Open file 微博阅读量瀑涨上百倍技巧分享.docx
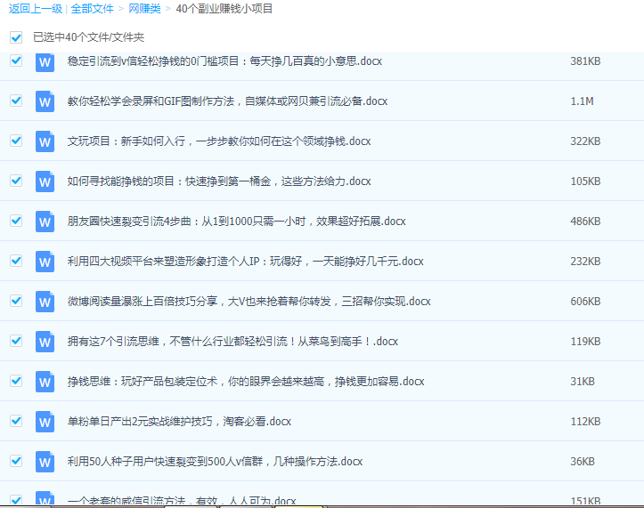Viewport: 644px width, 508px height. tap(249, 302)
